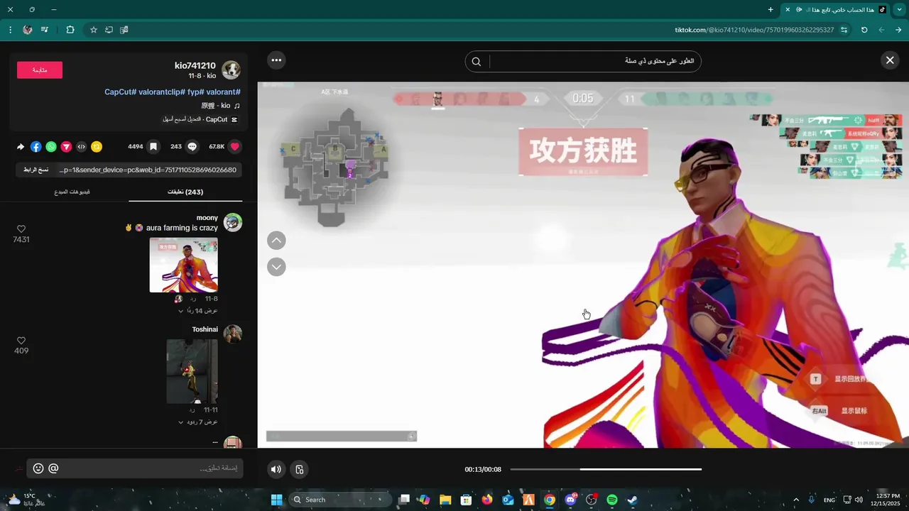Click the pink Follow button
The image size is (909, 511).
click(40, 70)
